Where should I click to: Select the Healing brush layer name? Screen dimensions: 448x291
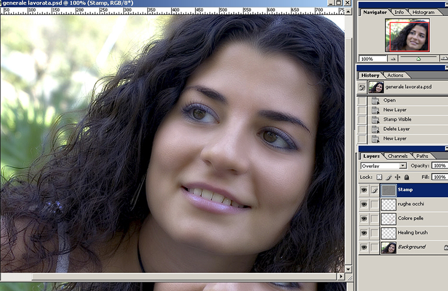(x=413, y=232)
